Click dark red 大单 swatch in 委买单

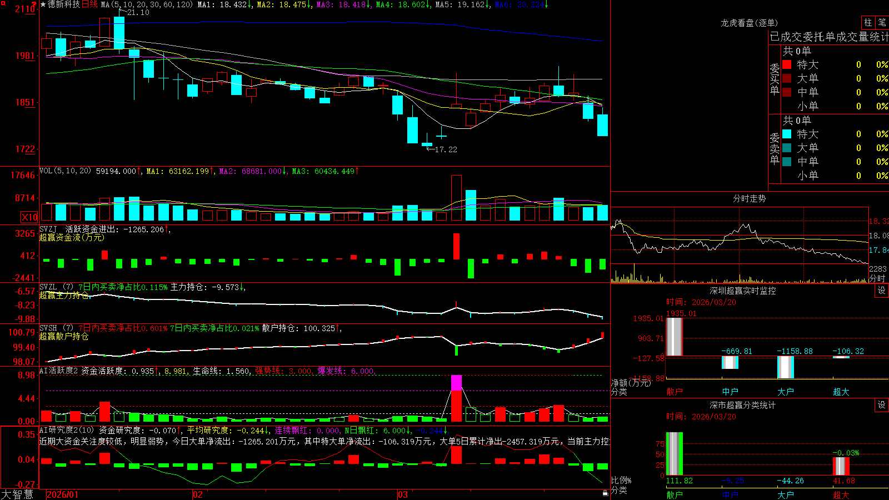(787, 78)
